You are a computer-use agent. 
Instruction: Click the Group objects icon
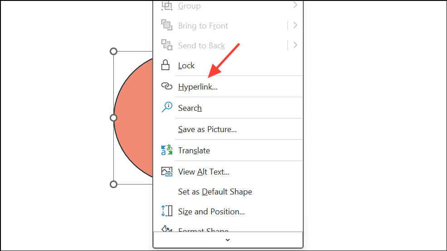pyautogui.click(x=167, y=5)
